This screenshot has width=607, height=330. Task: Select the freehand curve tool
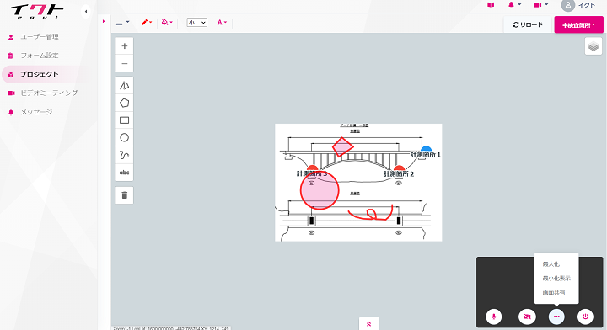point(124,155)
